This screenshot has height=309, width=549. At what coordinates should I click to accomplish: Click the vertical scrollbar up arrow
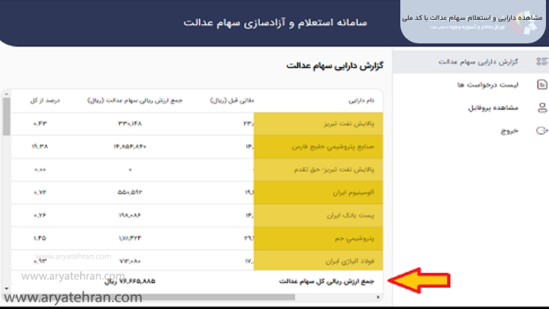[6, 94]
